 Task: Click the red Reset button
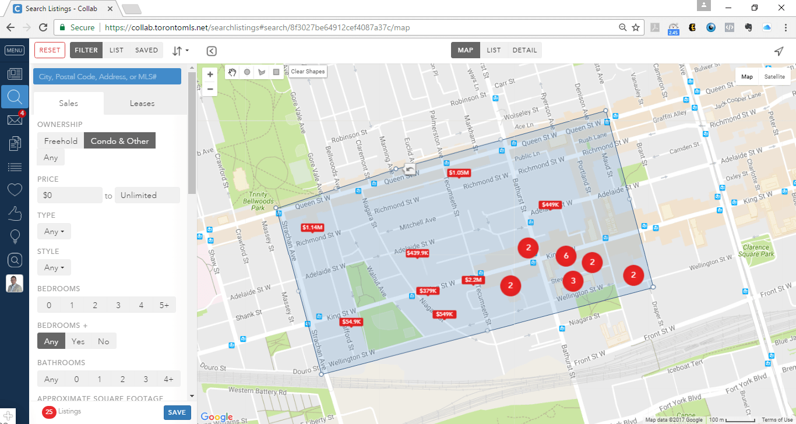click(50, 50)
